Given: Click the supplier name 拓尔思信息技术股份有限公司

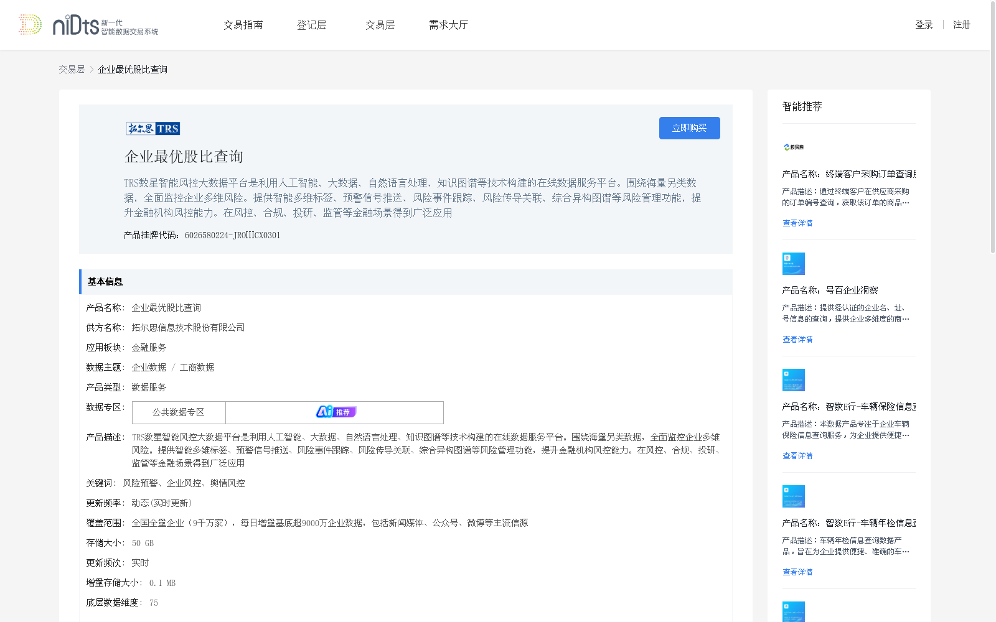Looking at the screenshot, I should click(188, 328).
